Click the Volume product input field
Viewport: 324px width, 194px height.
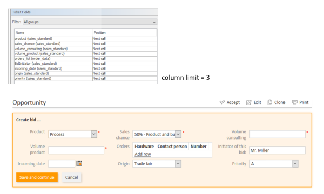click(x=76, y=150)
